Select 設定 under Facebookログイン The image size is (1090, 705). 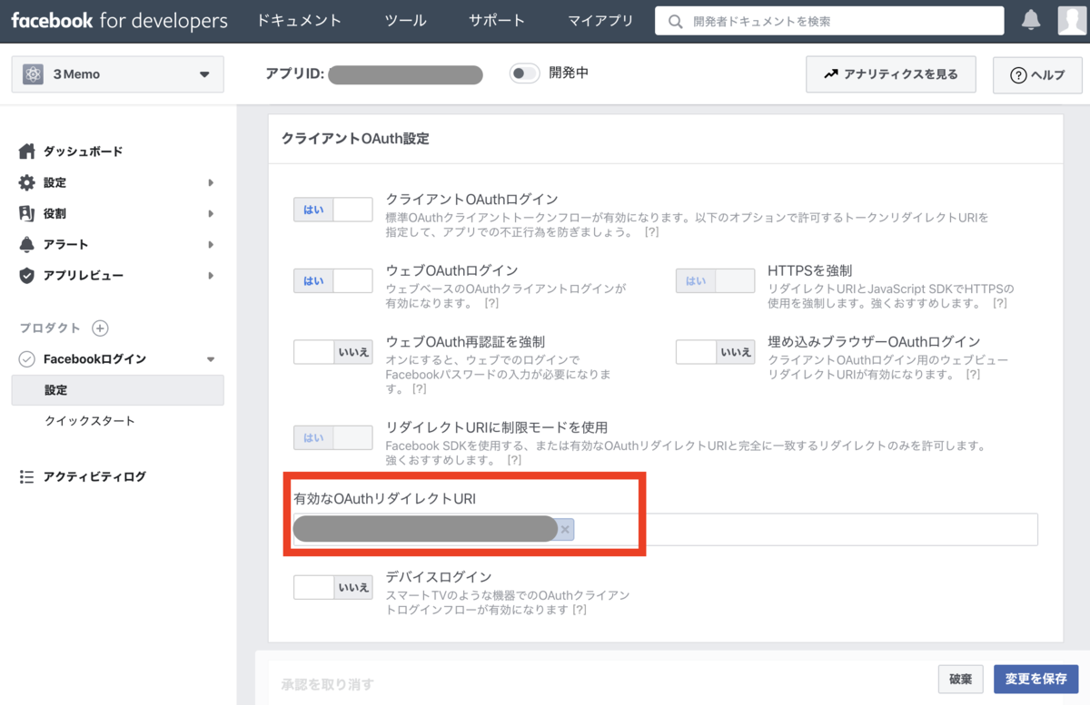click(x=117, y=390)
